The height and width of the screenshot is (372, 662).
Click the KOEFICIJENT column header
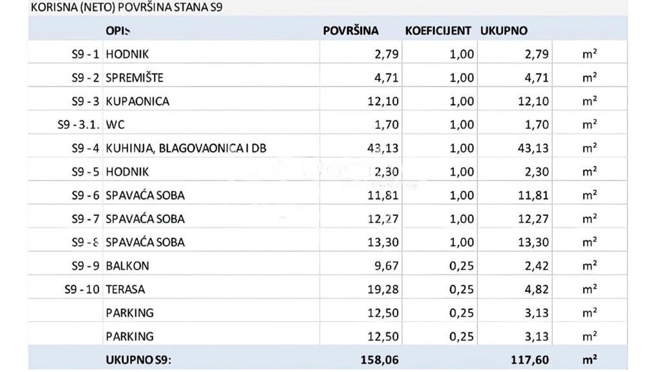pyautogui.click(x=438, y=31)
